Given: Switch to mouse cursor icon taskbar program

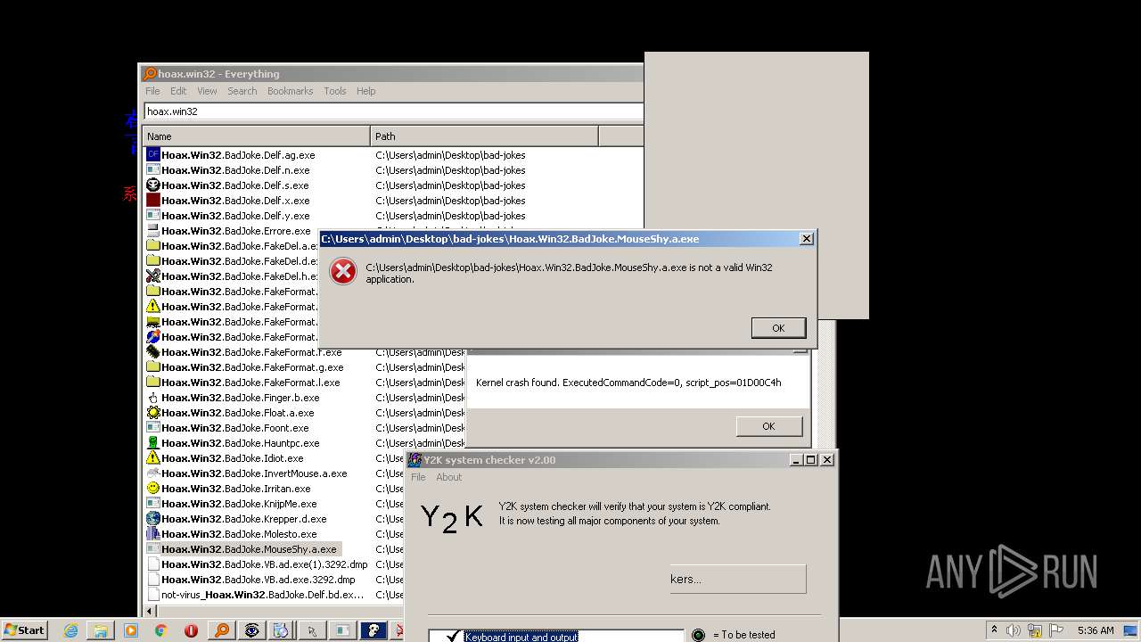Looking at the screenshot, I should (312, 630).
